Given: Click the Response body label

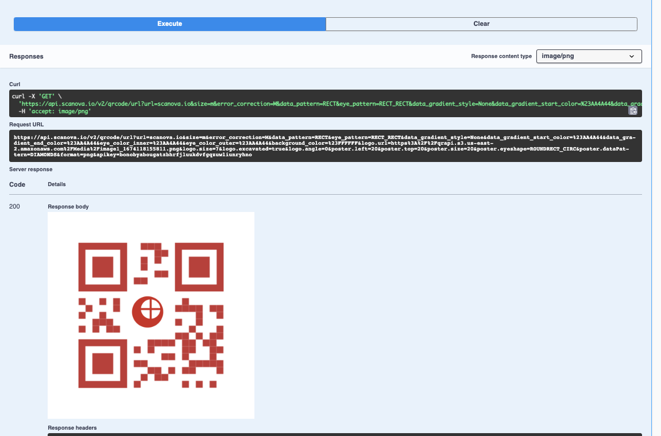Looking at the screenshot, I should click(68, 207).
